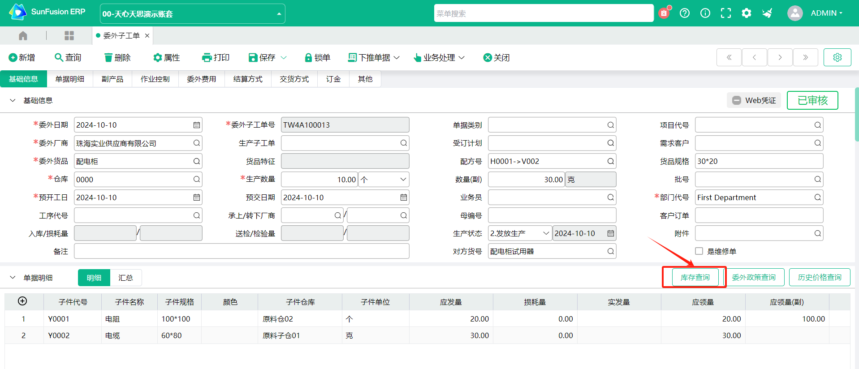Click the 库存查询 button
The height and width of the screenshot is (369, 859).
[x=695, y=278]
